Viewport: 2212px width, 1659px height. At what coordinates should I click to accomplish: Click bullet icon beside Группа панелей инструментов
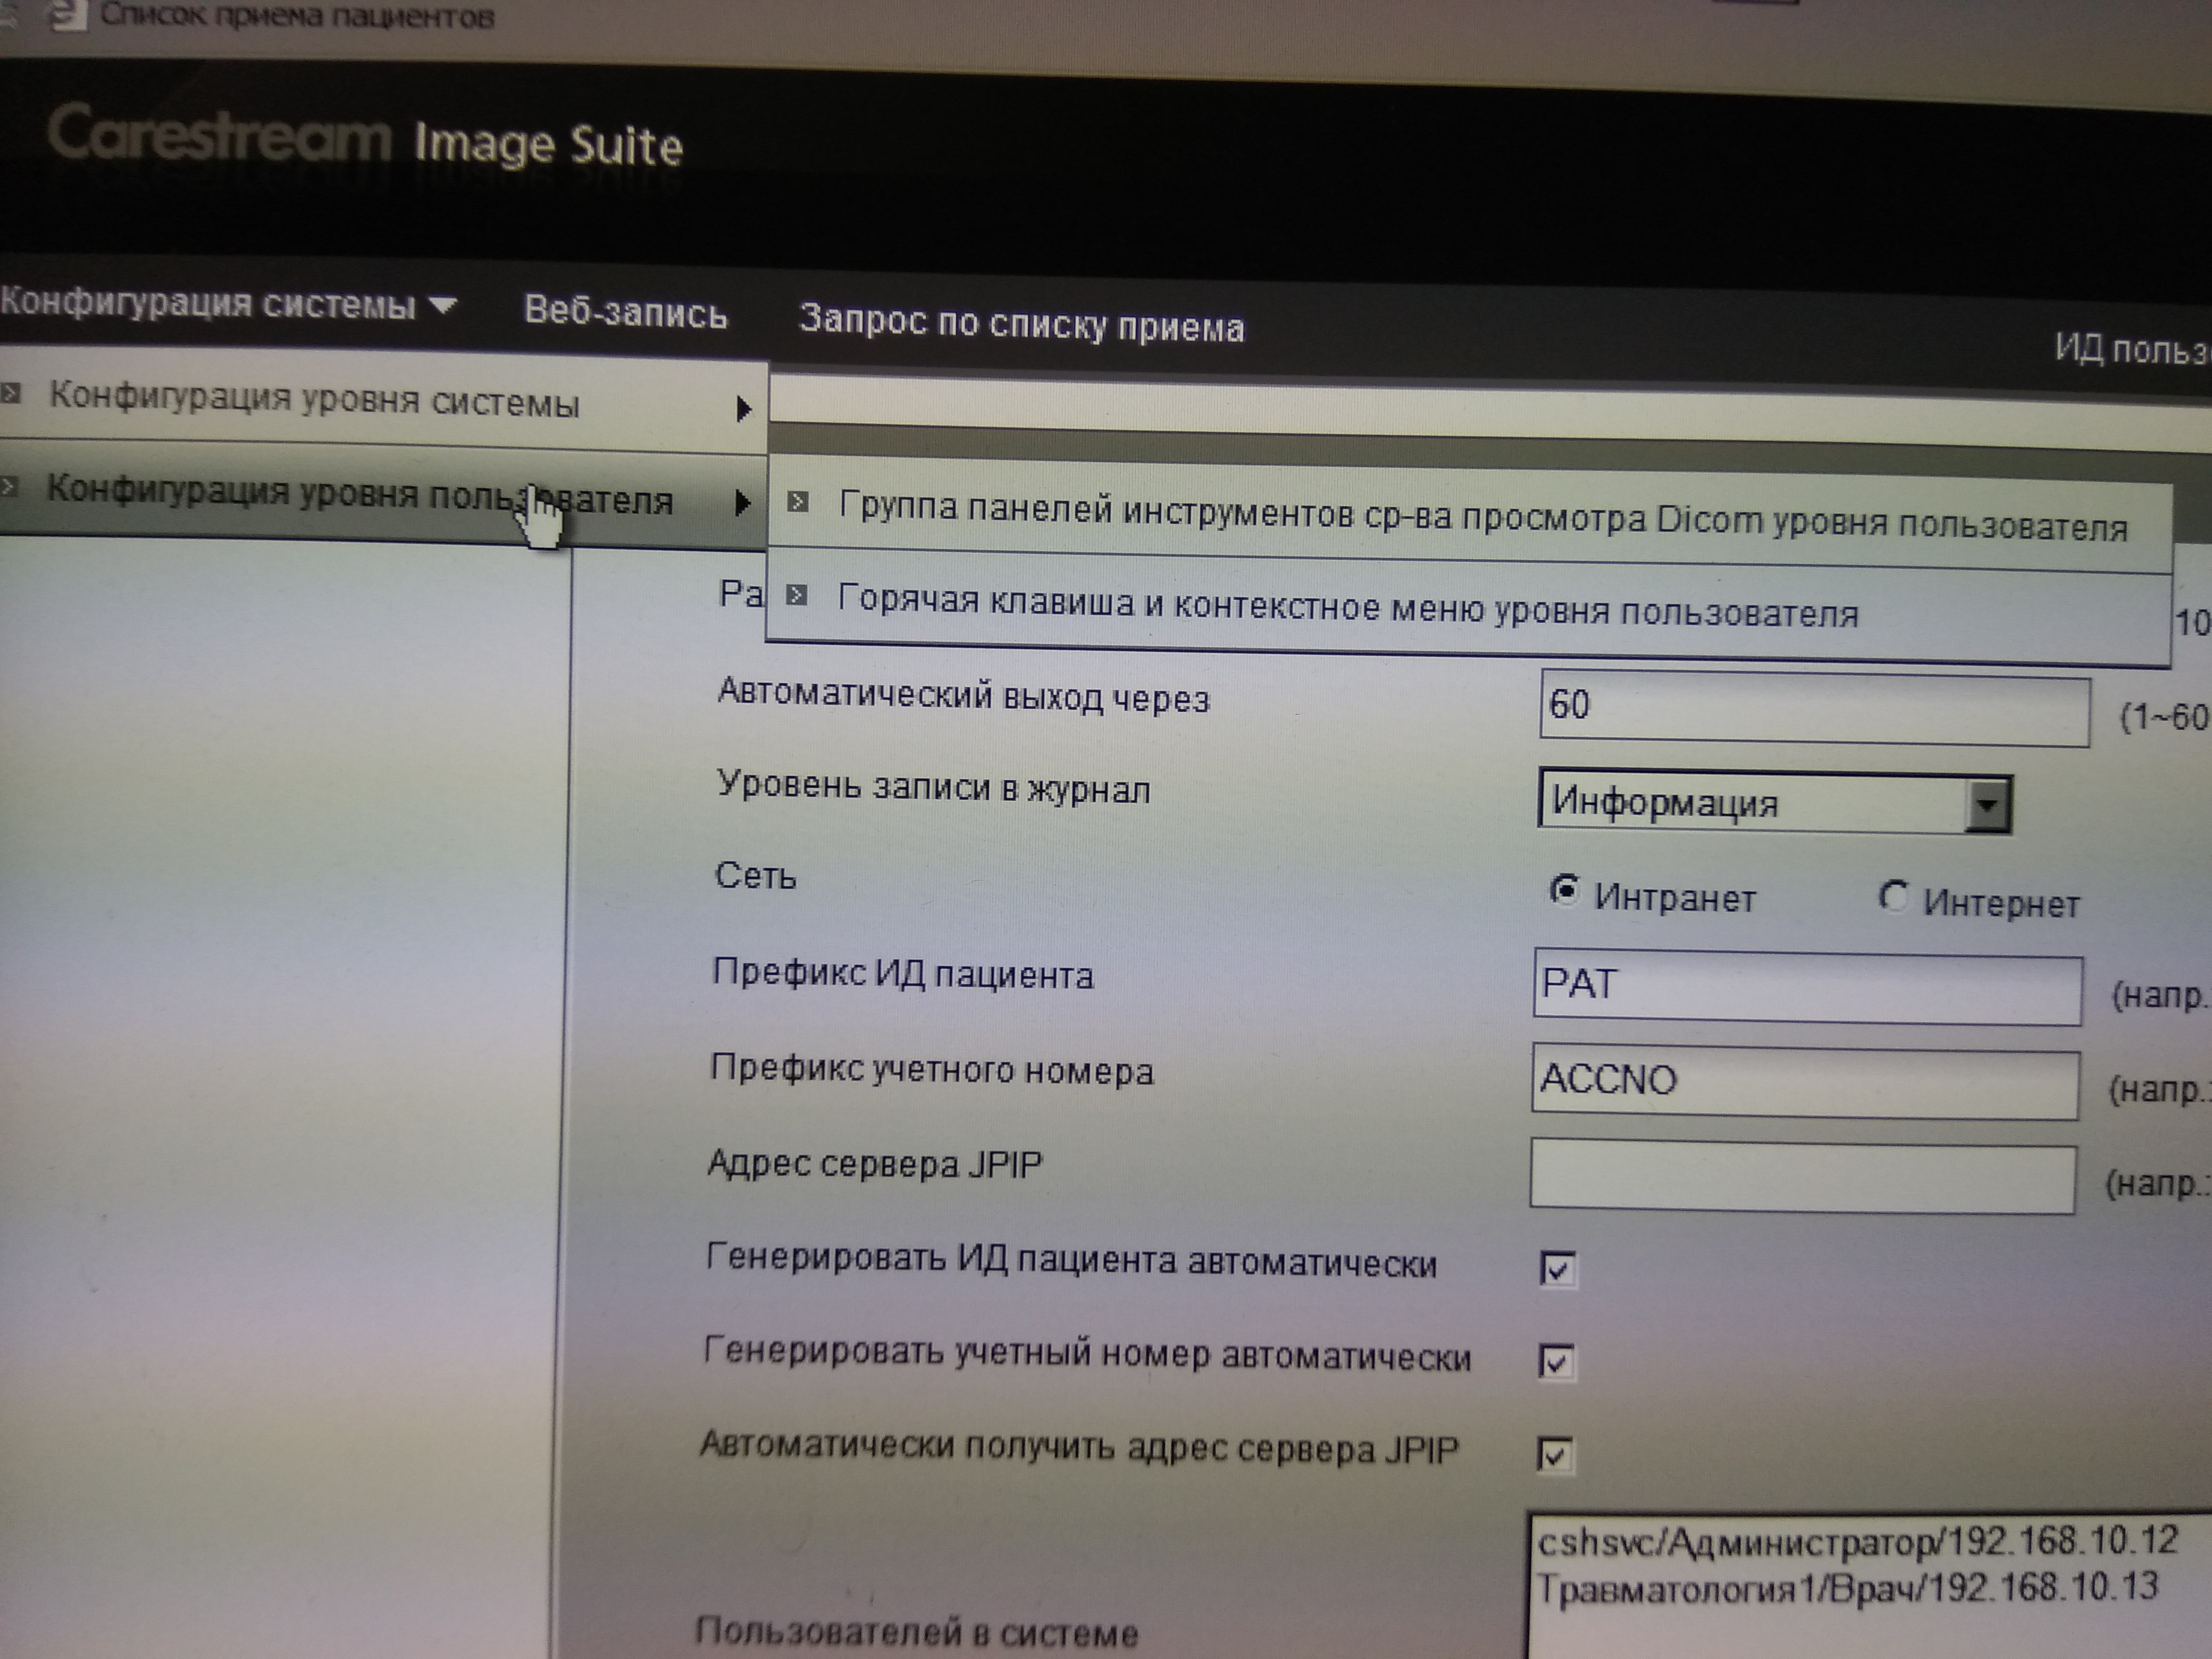click(797, 502)
